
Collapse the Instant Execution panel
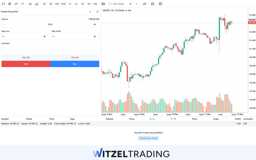pyautogui.click(x=90, y=11)
